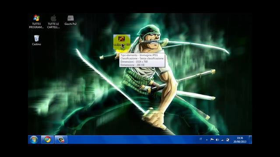Viewport: 280px width, 157px height.
Task: Open the Windows Start menu orb
Action: tap(34, 140)
